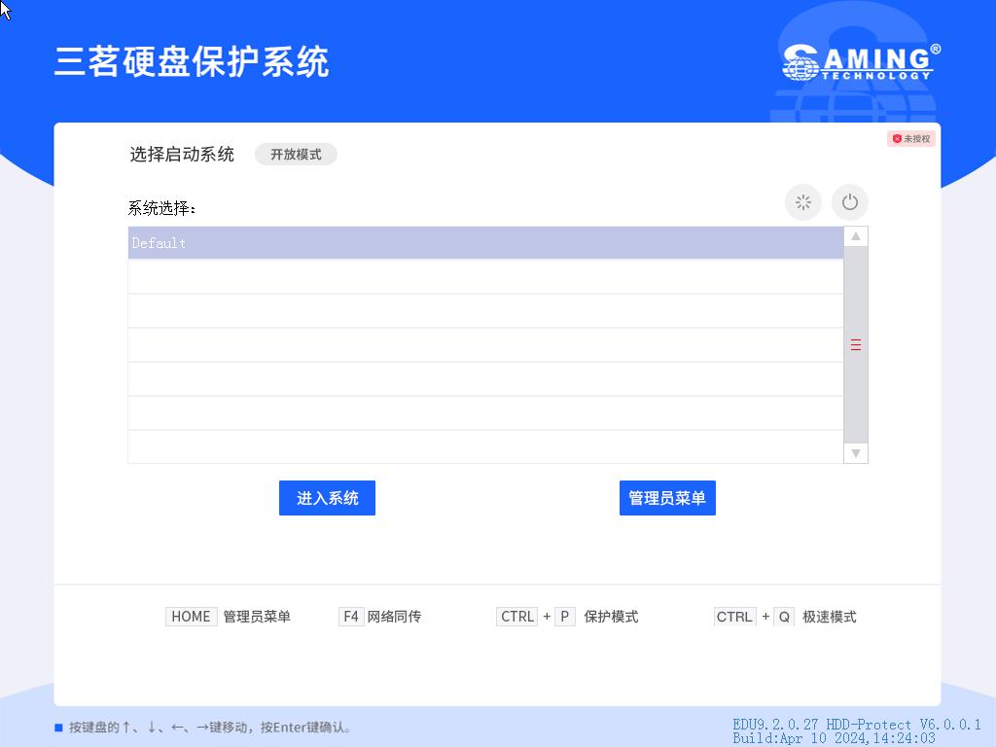Click the 保护模式 shortcut label
The width and height of the screenshot is (996, 747).
611,617
